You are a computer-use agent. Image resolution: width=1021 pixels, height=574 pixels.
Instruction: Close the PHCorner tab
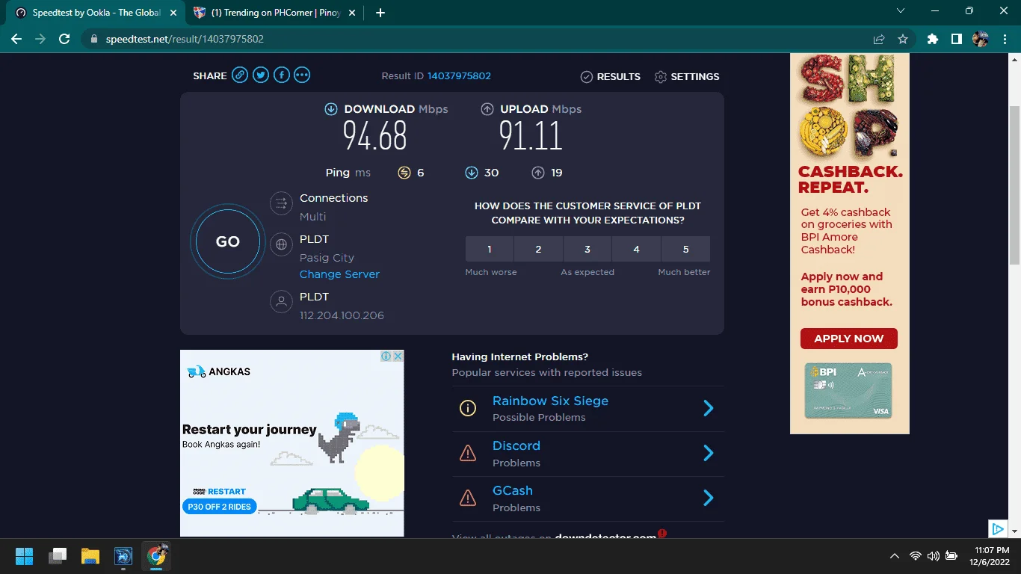pyautogui.click(x=351, y=13)
